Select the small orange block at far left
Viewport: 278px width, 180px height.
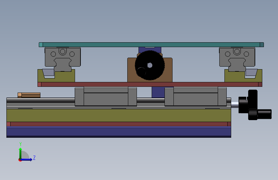tap(29, 95)
